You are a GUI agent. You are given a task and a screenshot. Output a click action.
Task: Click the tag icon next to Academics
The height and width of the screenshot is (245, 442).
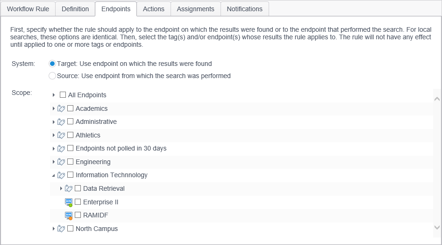[61, 108]
